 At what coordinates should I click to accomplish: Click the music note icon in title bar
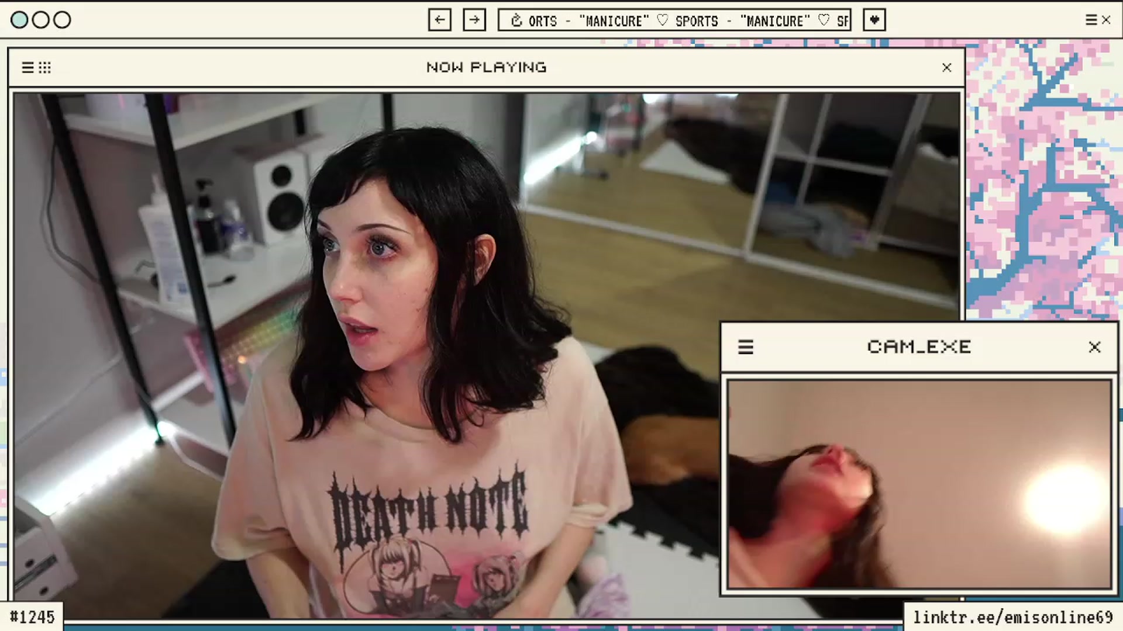pos(516,20)
